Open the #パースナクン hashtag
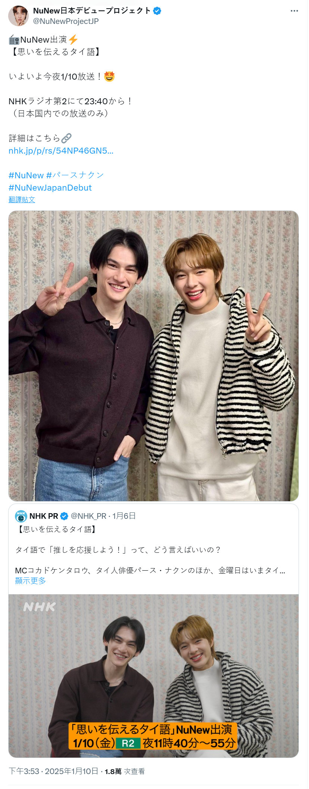Viewport: 309px width, 789px height. click(75, 175)
